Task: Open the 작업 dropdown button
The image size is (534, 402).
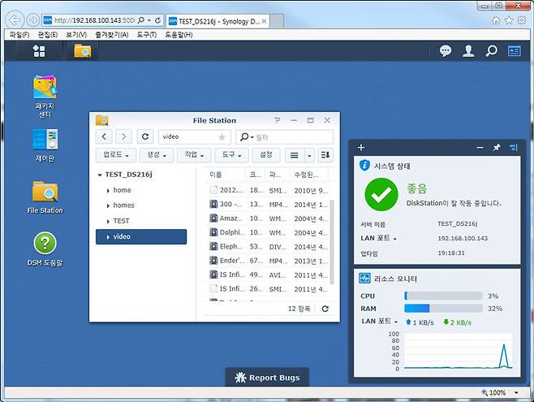Action: pyautogui.click(x=194, y=155)
